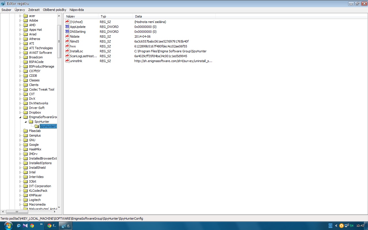
Task: Select the DNSSetting DWORD value icon
Action: tap(67, 32)
